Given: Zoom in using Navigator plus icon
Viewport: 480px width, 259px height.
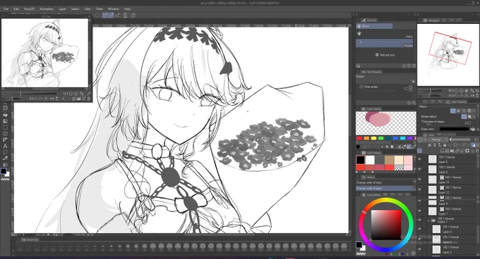Looking at the screenshot, I should pyautogui.click(x=462, y=91).
